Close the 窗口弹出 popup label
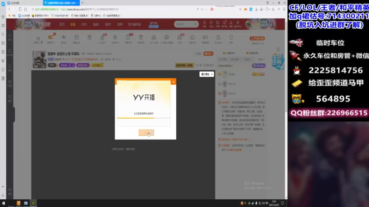Viewport: 369px width, 207px height. (x=212, y=74)
